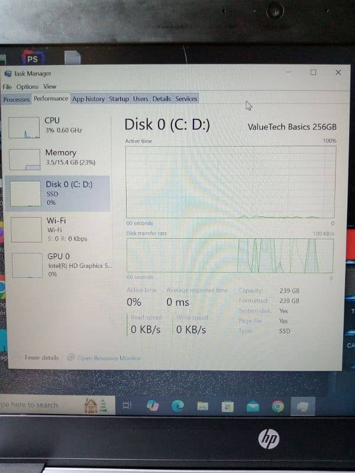Collapse view with Fewer details

pos(41,358)
